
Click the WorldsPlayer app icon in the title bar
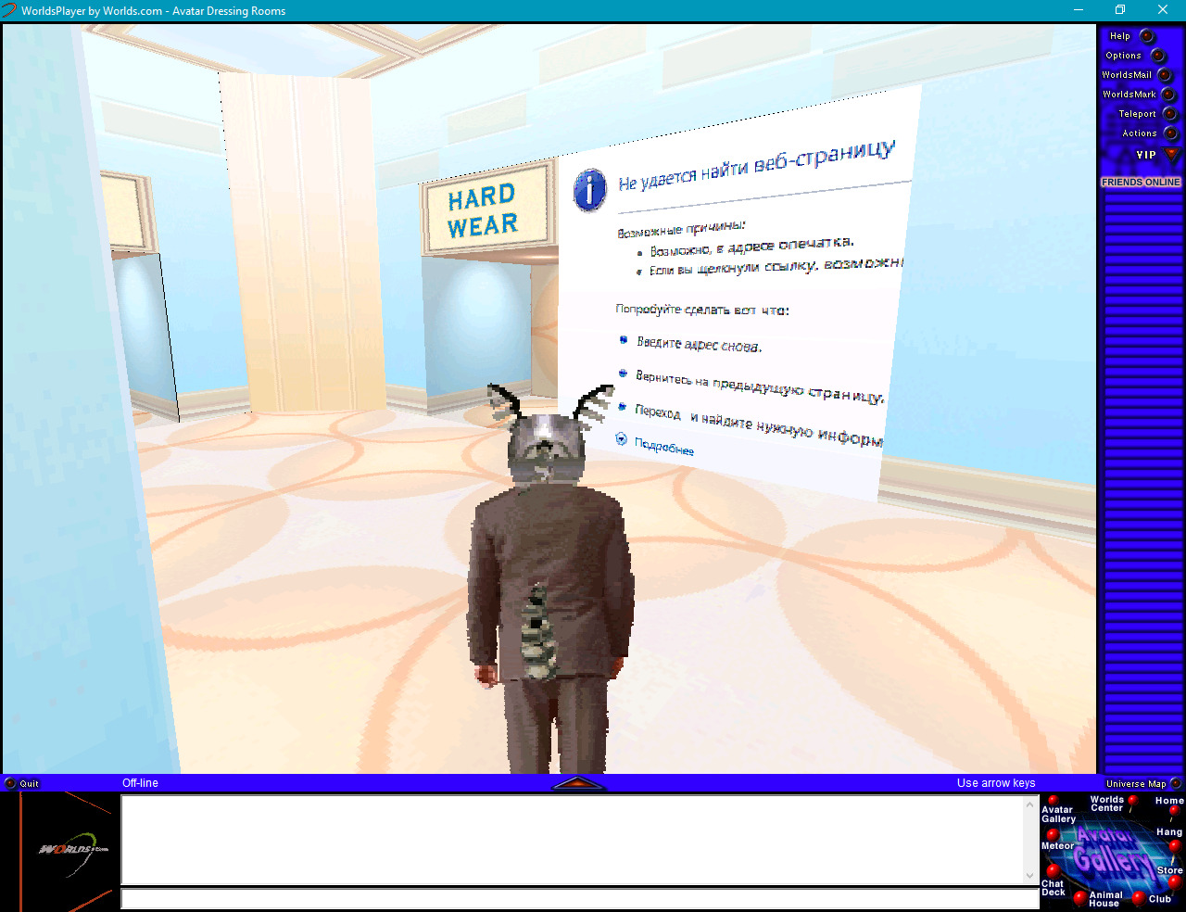point(9,10)
